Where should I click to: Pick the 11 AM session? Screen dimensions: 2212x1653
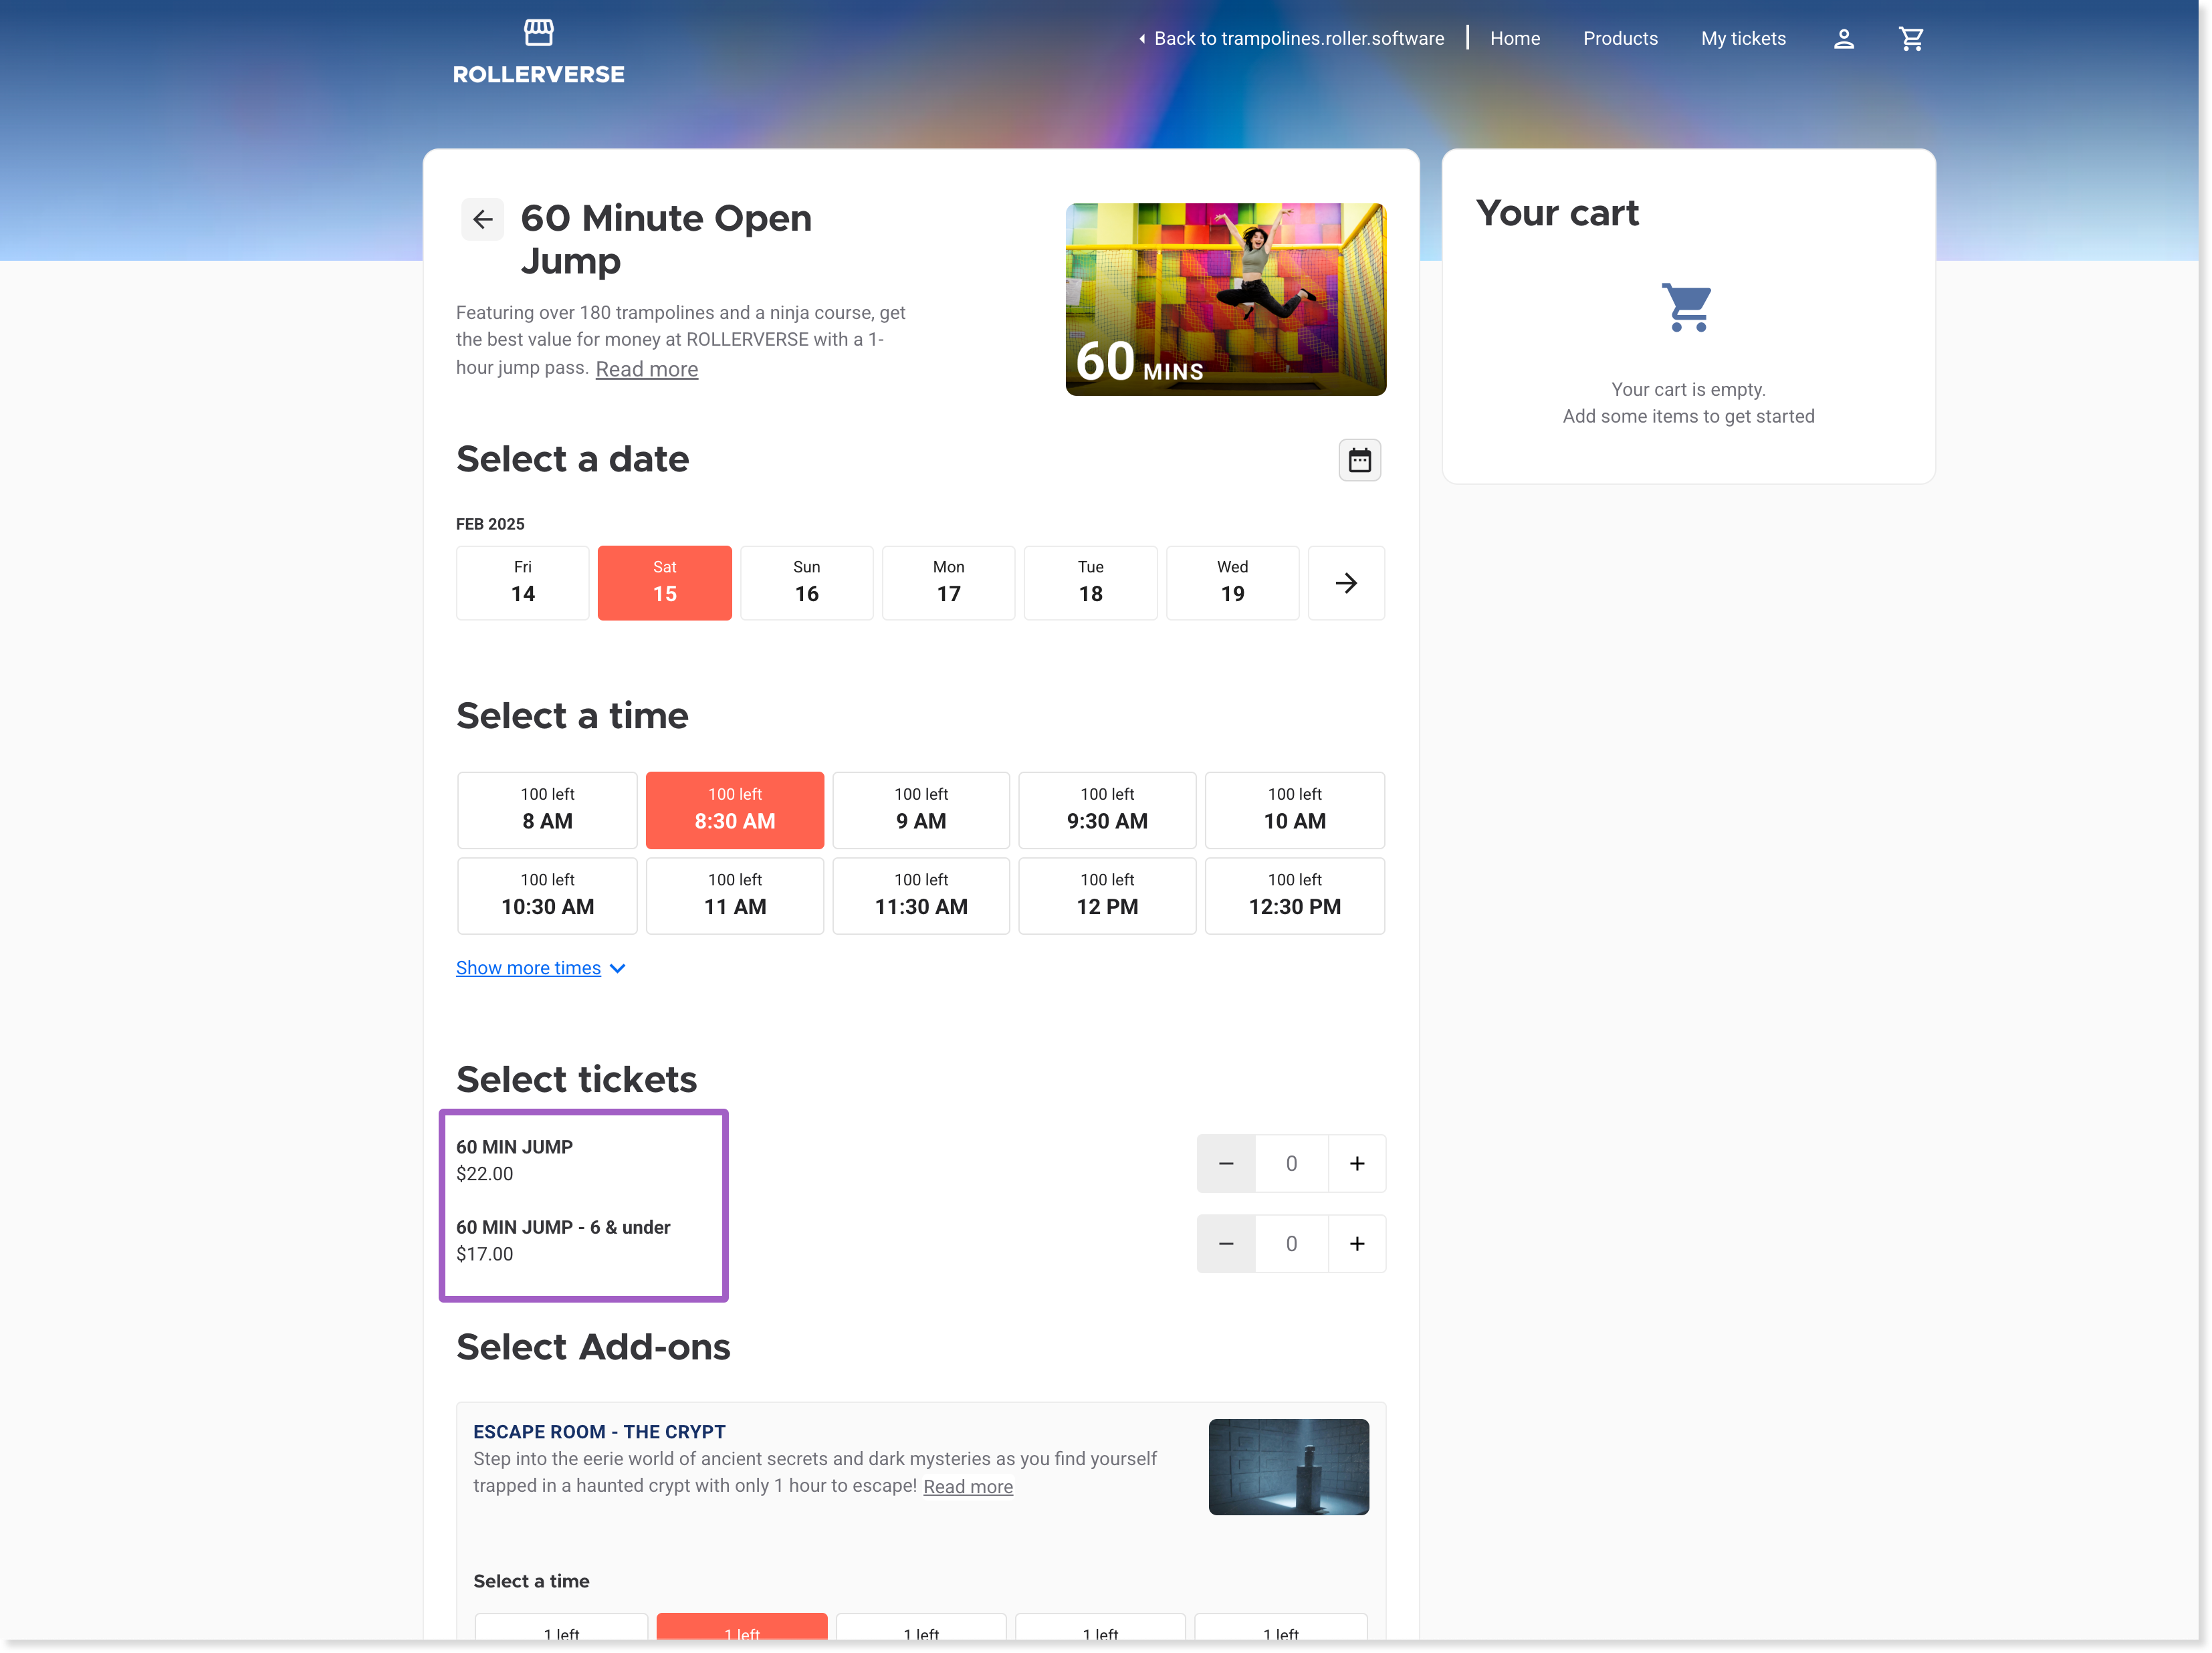(x=734, y=896)
